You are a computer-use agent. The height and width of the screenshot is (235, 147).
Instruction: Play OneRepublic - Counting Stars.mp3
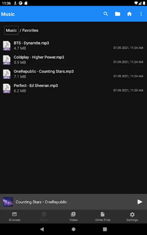(x=73, y=74)
